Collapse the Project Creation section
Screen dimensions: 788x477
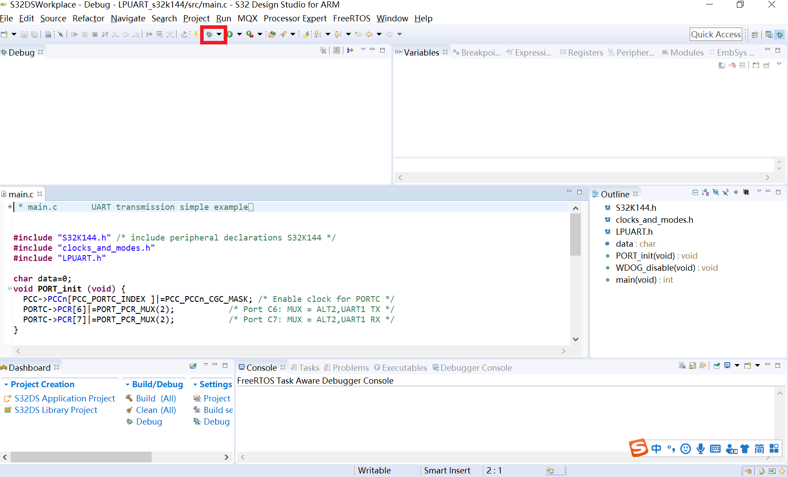click(6, 385)
